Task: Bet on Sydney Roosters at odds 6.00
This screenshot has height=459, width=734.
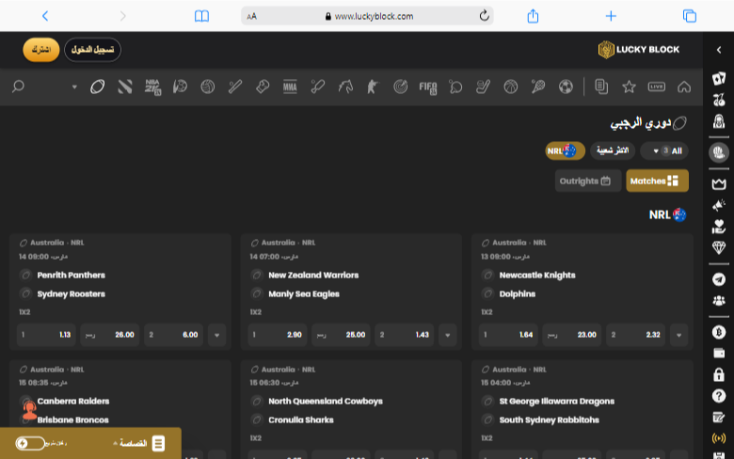Action: 173,335
